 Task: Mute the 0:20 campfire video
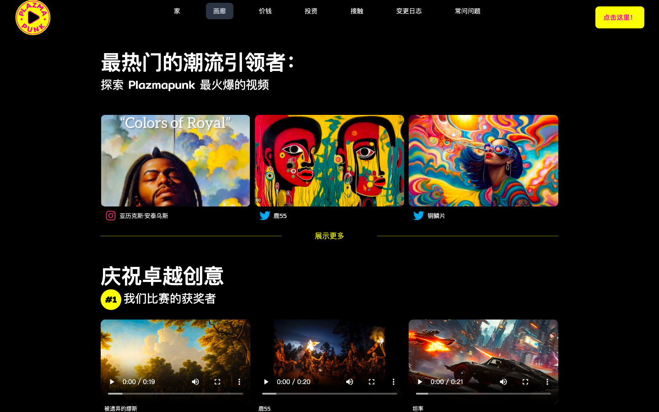(x=350, y=382)
